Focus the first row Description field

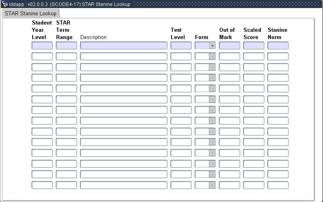pos(124,45)
